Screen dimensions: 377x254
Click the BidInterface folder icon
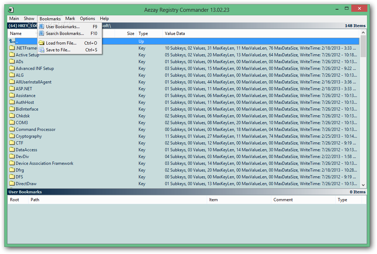[x=12, y=108]
